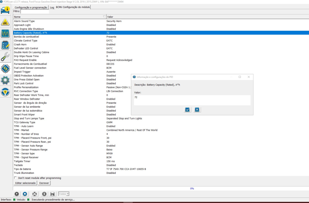Open the service procedures wrench icon

5,57
